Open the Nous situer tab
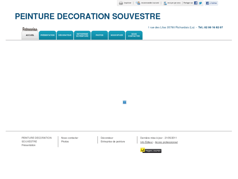This screenshot has height=179, width=238. (x=117, y=35)
